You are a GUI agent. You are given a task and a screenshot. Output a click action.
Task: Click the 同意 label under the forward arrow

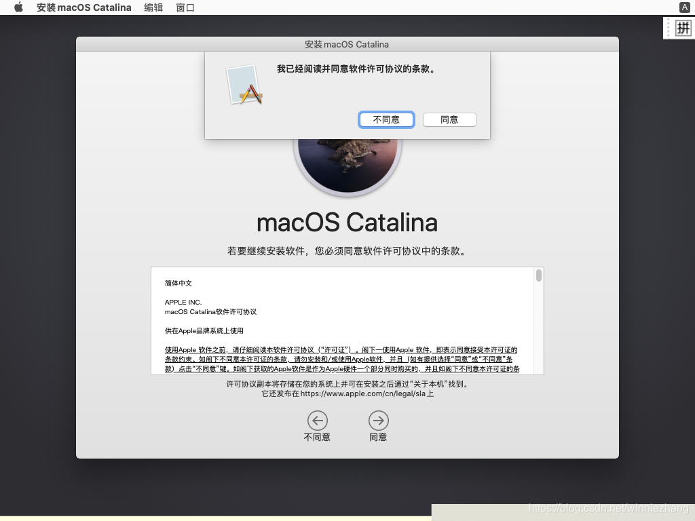[378, 438]
